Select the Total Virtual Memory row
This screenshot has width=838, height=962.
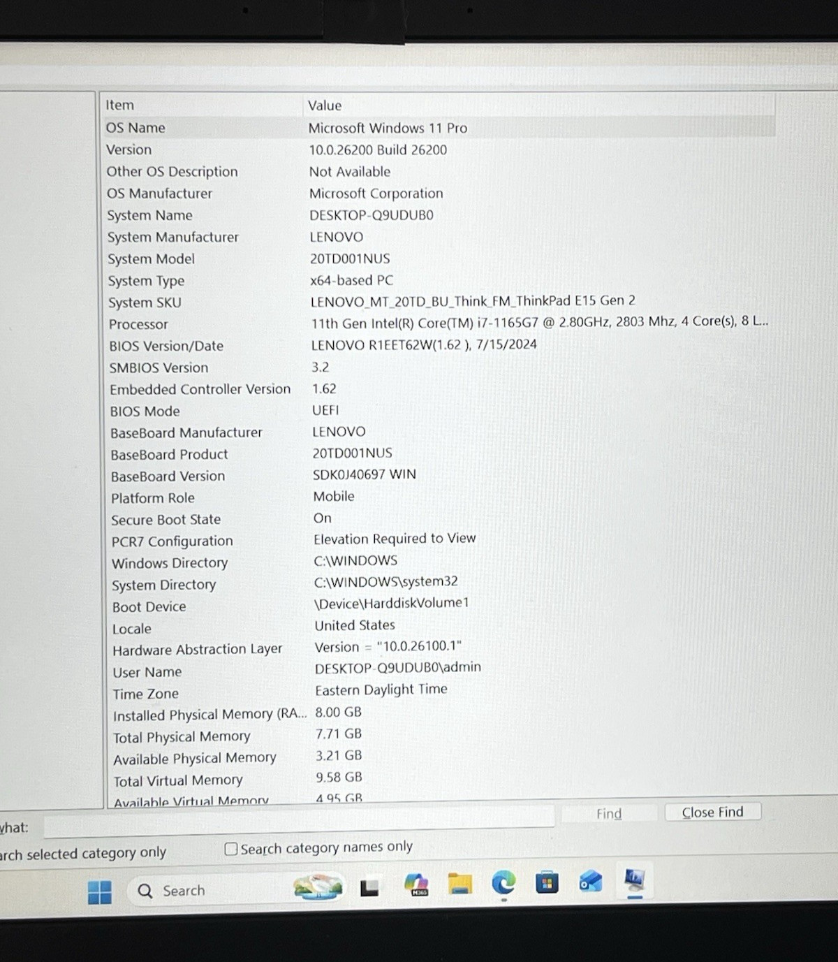point(439,779)
